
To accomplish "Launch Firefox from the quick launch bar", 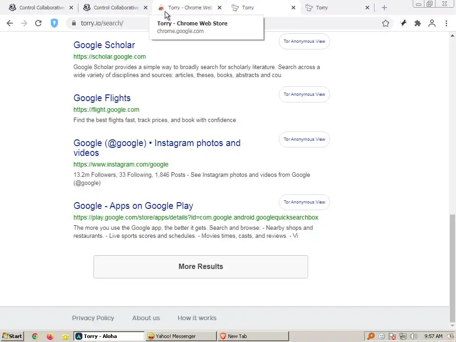I will (50, 337).
